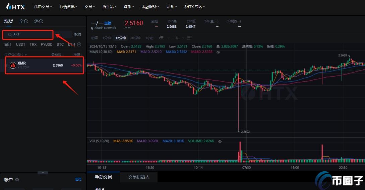Open the 交易机器人 tab

pyautogui.click(x=139, y=177)
